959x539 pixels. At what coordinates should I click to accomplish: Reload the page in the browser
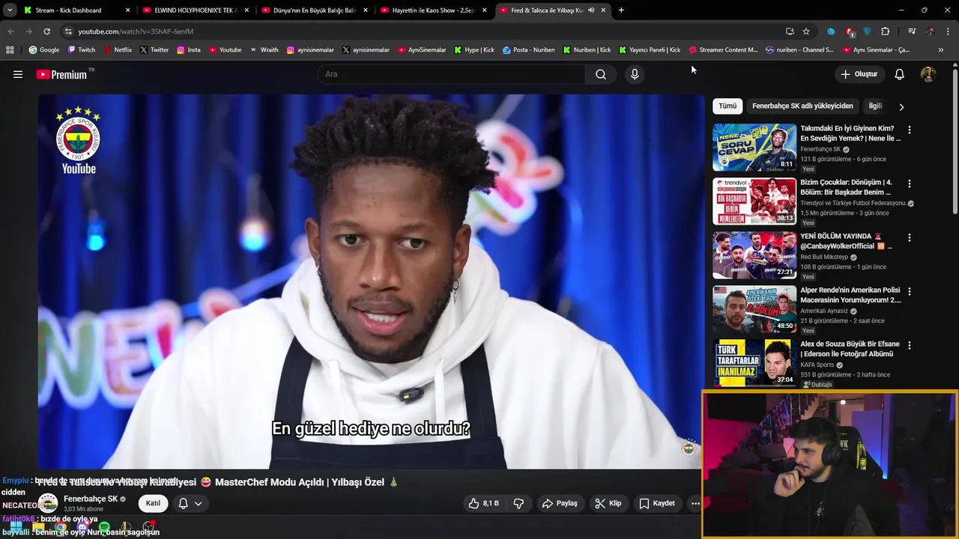pyautogui.click(x=46, y=31)
